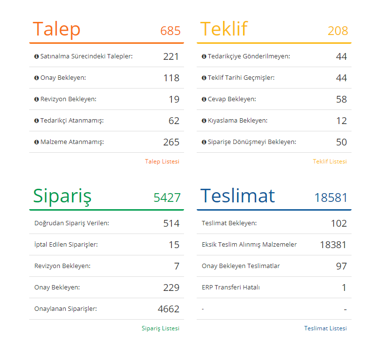Open the Teklif Listesi link

pos(330,162)
